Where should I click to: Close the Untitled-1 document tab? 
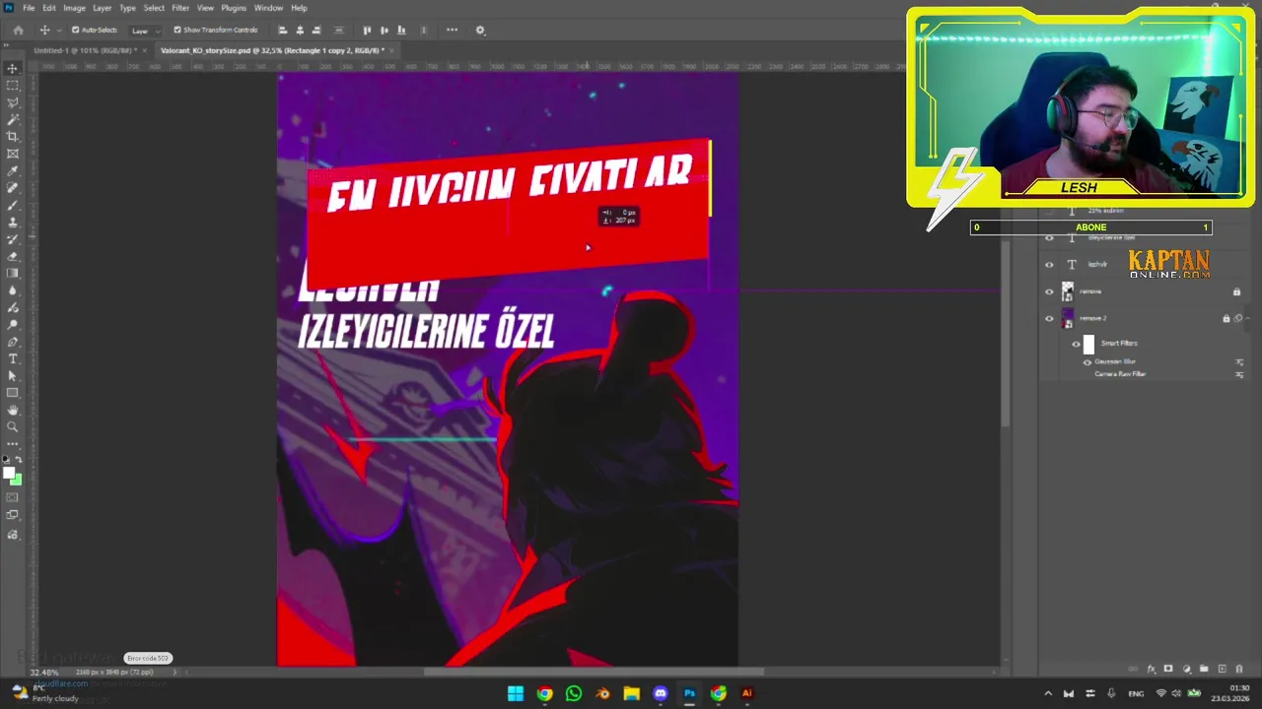click(144, 50)
